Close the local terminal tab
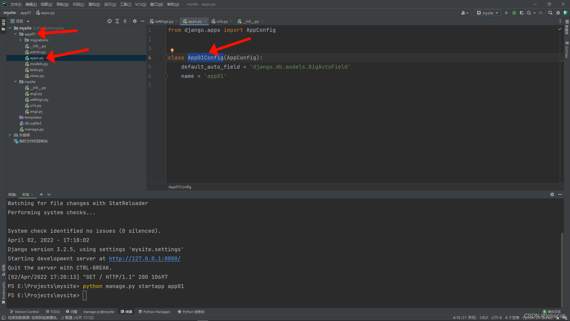This screenshot has width=570, height=321. 32,195
